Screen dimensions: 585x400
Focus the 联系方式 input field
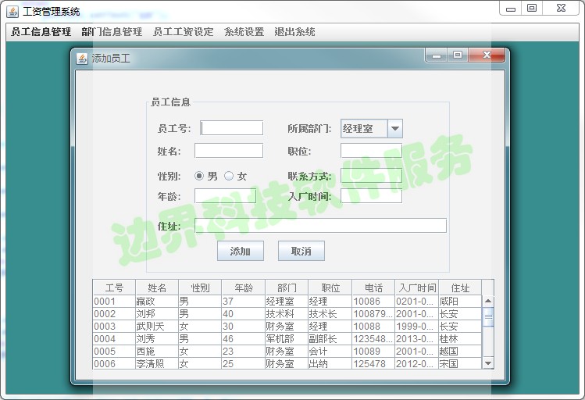click(371, 175)
